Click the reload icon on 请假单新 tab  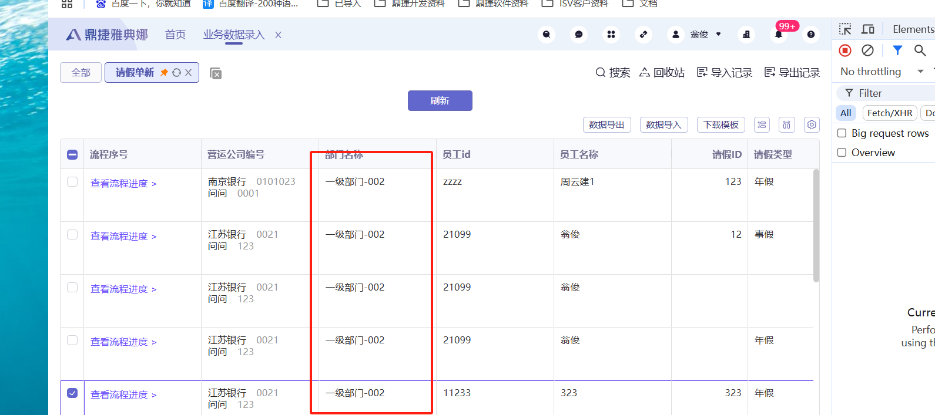(x=176, y=73)
